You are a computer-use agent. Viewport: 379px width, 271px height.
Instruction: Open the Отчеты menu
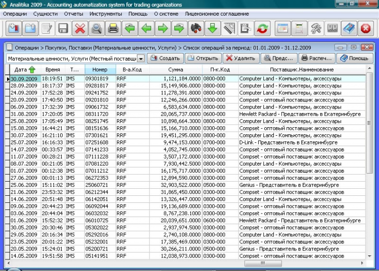[x=73, y=14]
